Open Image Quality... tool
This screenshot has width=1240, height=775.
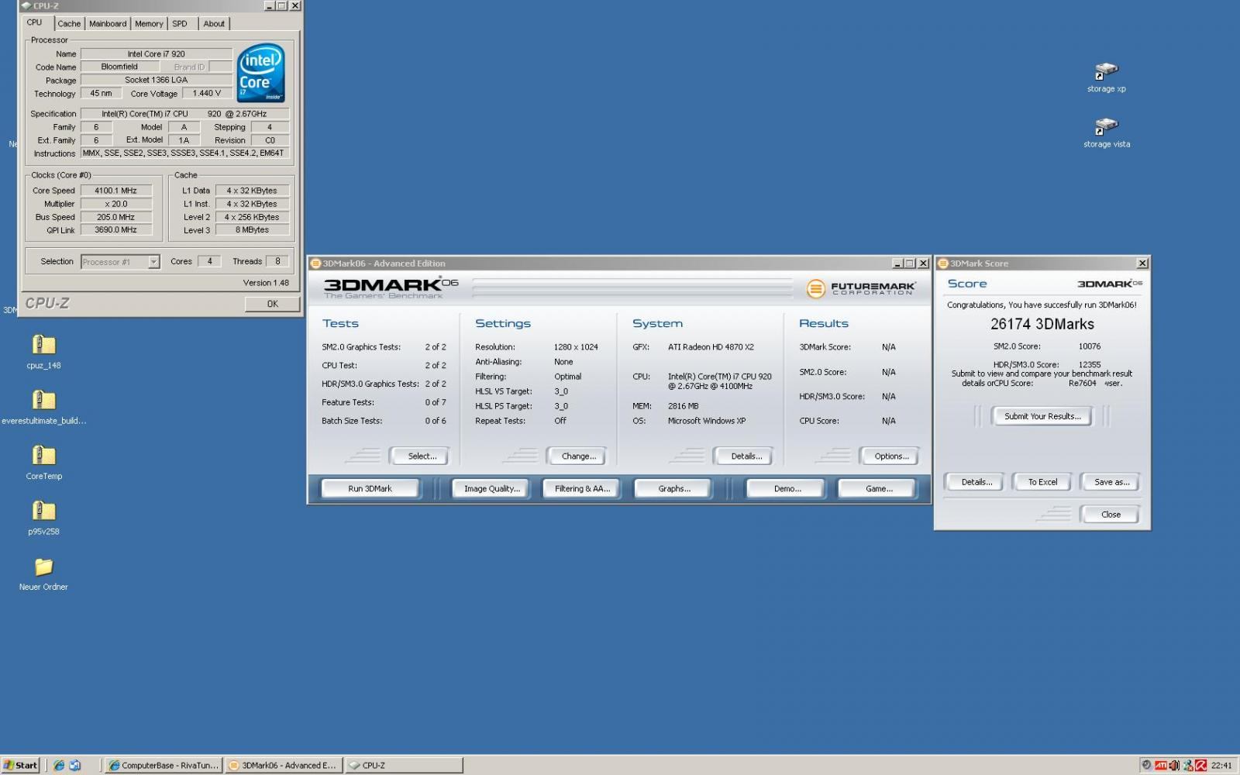click(492, 489)
